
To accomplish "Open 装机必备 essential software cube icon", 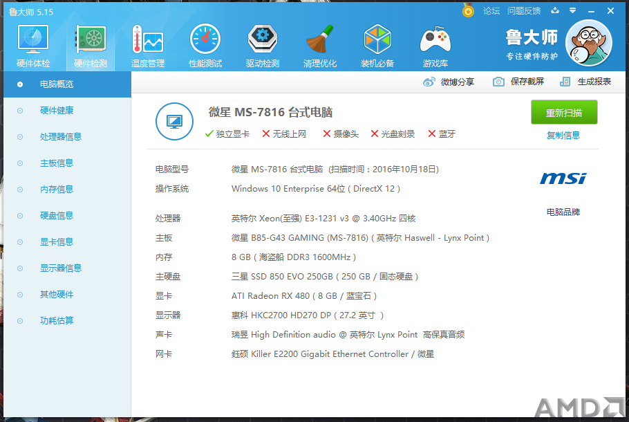I will point(377,46).
